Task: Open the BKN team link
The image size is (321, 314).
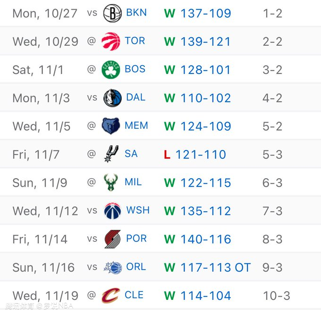Action: pyautogui.click(x=136, y=13)
